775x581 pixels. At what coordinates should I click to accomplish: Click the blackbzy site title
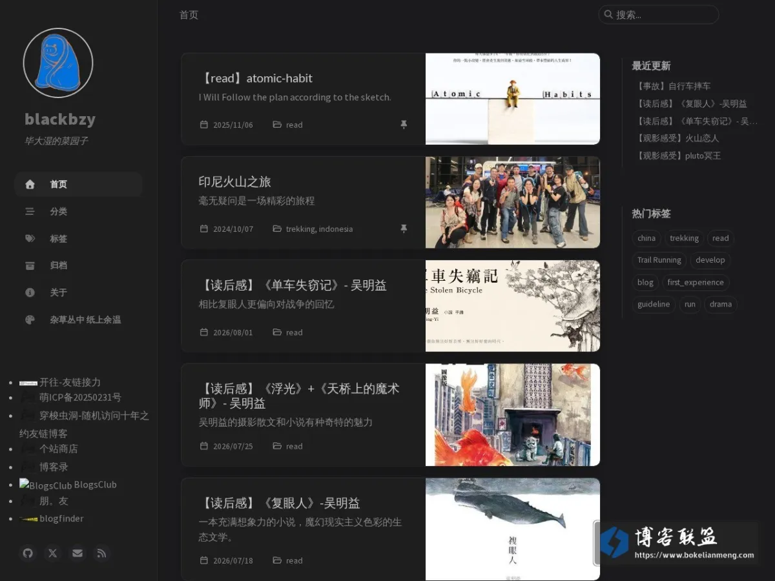click(60, 119)
